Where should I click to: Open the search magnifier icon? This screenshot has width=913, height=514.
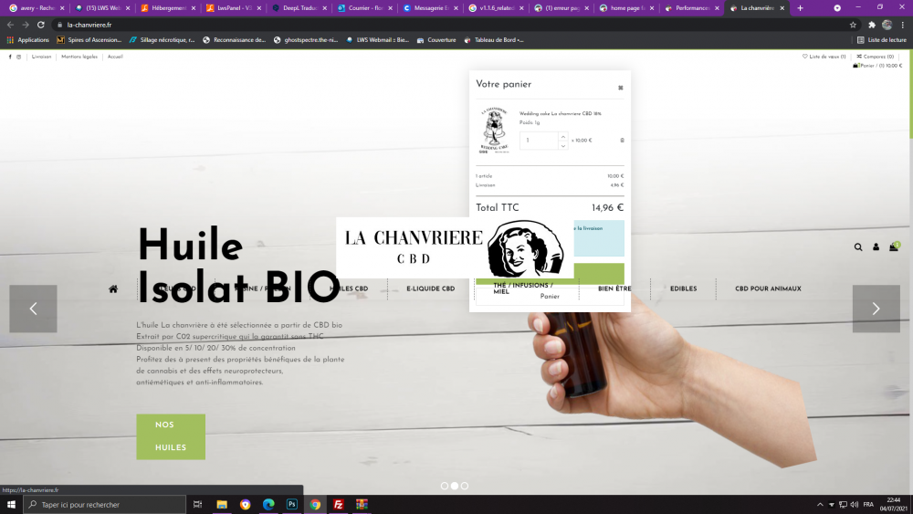point(858,247)
